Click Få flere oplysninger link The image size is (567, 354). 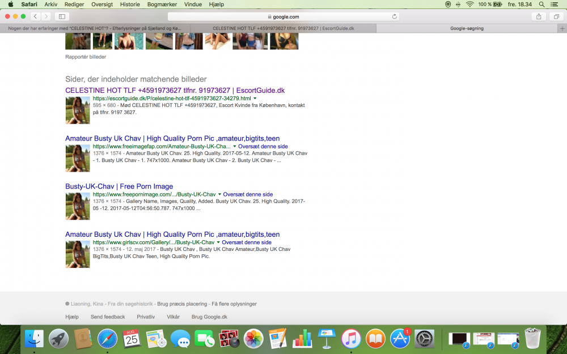[234, 304]
